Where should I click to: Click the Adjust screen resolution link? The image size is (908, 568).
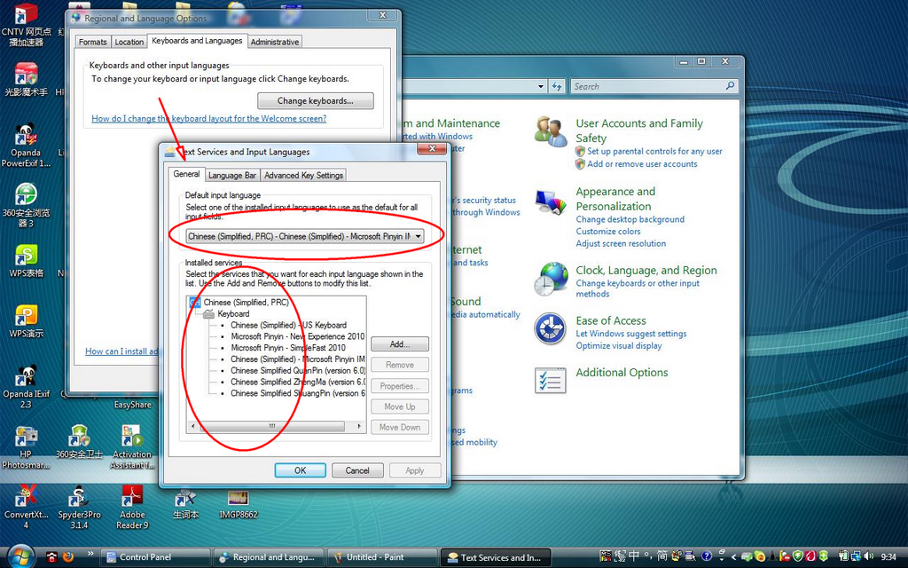[621, 243]
